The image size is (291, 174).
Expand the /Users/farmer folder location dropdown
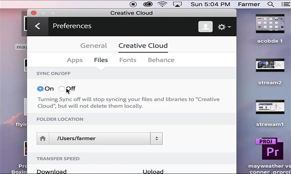coord(157,138)
